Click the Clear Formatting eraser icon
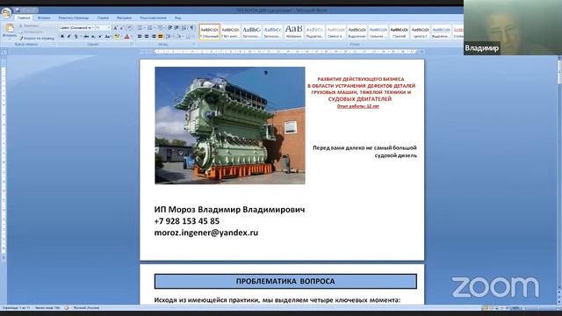The height and width of the screenshot is (316, 562). 130,27
